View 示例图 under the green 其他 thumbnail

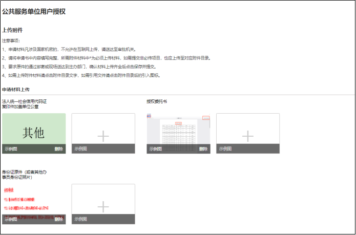(x=11, y=149)
